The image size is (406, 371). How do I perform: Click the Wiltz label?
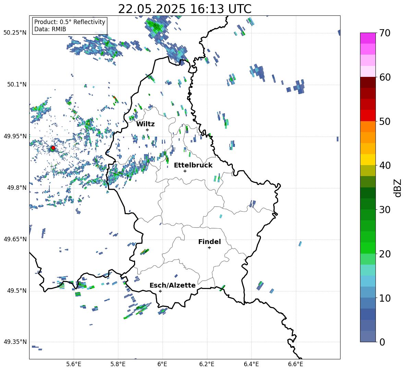[145, 124]
